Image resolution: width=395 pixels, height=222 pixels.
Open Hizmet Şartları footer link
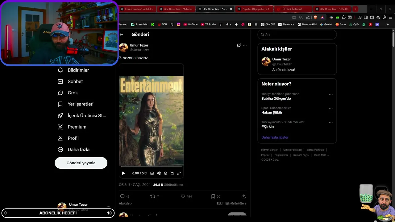point(270,150)
